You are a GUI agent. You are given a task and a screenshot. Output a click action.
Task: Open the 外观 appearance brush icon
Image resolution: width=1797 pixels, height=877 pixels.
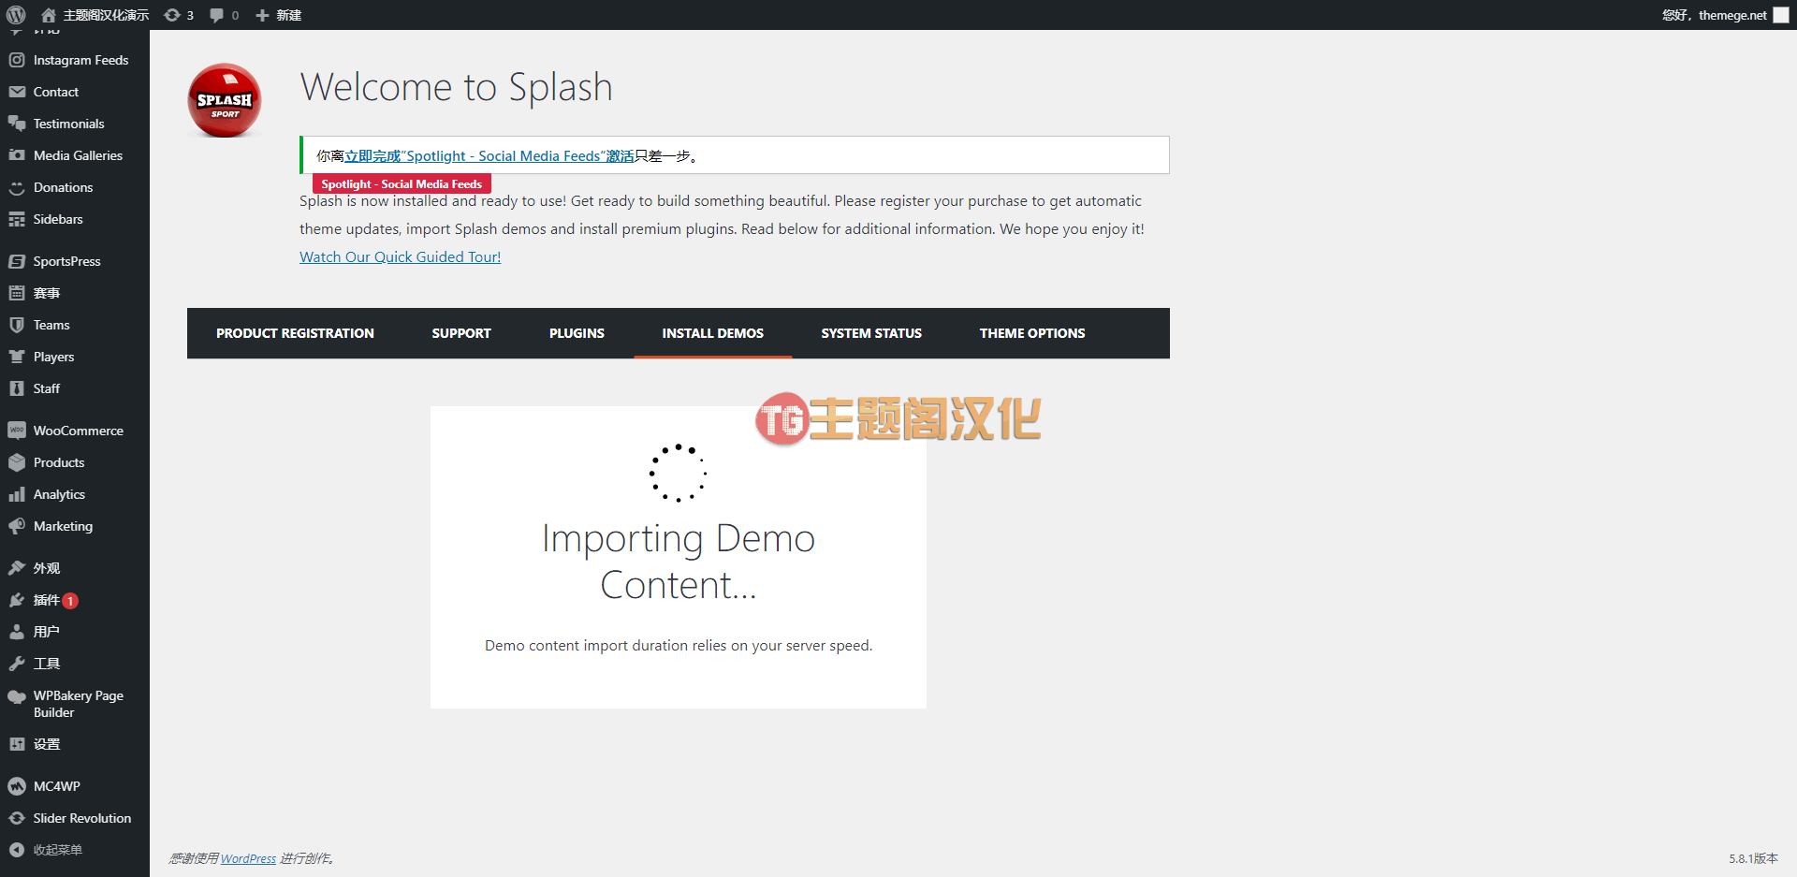tap(17, 568)
